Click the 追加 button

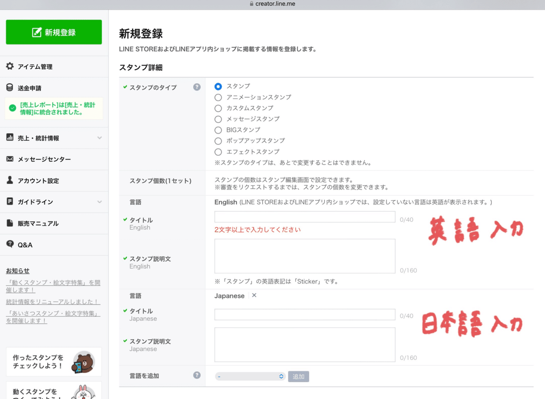(298, 376)
